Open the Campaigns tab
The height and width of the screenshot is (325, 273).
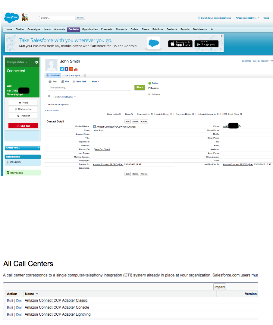point(34,29)
